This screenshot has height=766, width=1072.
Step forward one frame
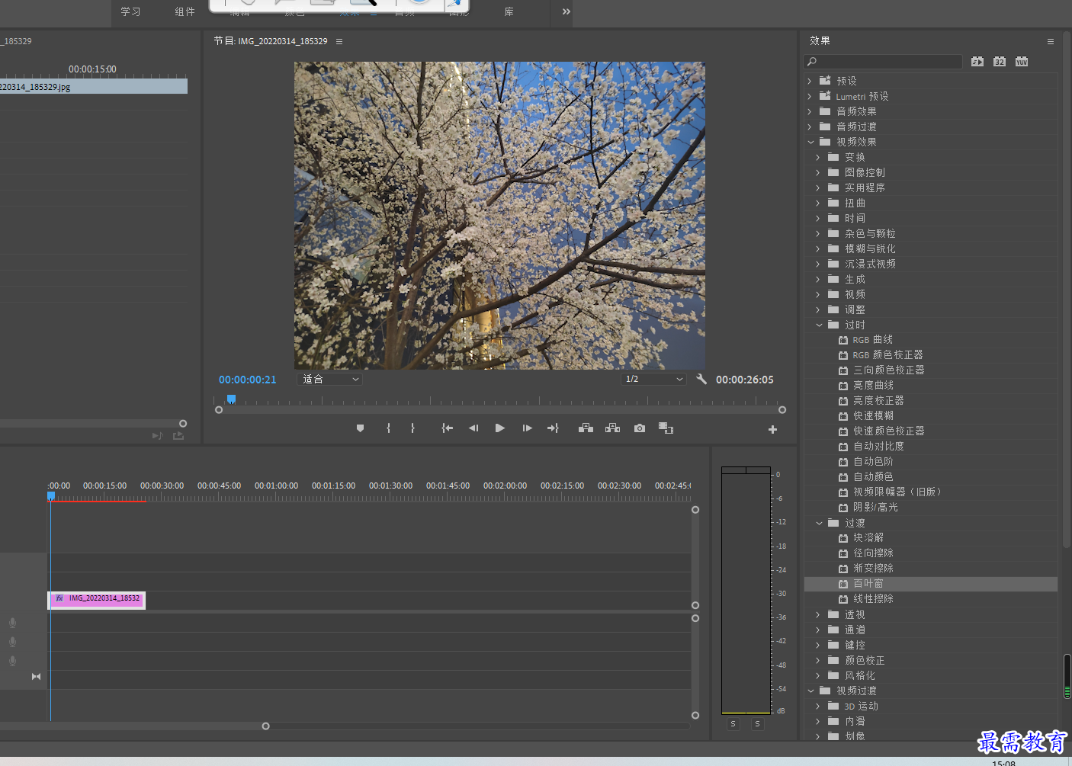527,428
